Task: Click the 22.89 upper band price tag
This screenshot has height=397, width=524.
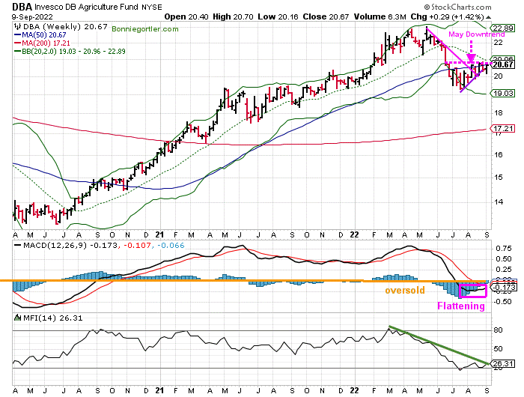Action: click(503, 28)
